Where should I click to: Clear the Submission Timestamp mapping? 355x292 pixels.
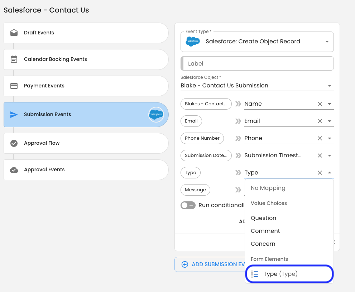(320, 155)
